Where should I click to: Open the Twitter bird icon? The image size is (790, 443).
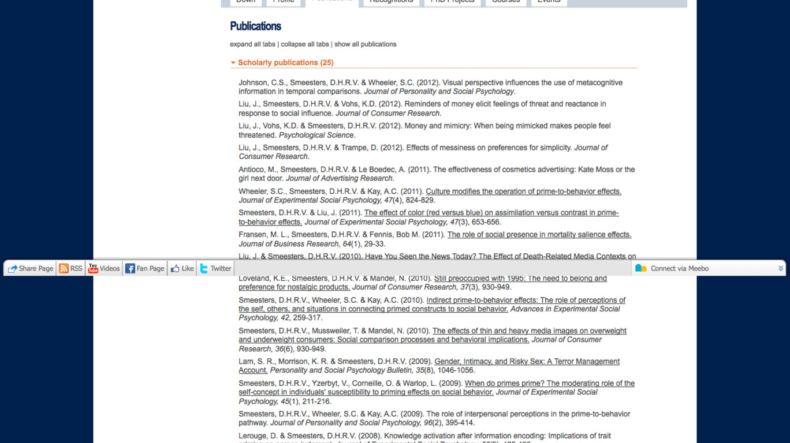point(204,269)
